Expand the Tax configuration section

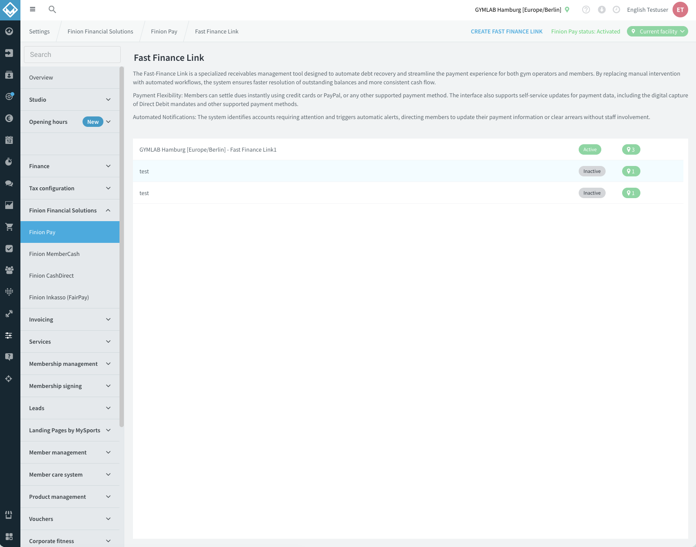[70, 188]
